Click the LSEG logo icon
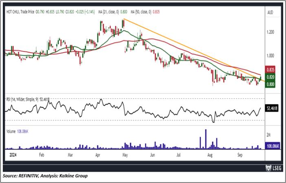 tap(268, 168)
